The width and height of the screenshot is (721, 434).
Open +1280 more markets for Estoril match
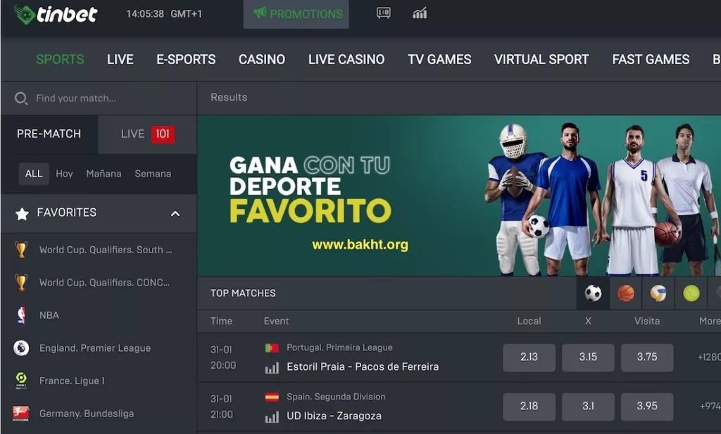(708, 357)
